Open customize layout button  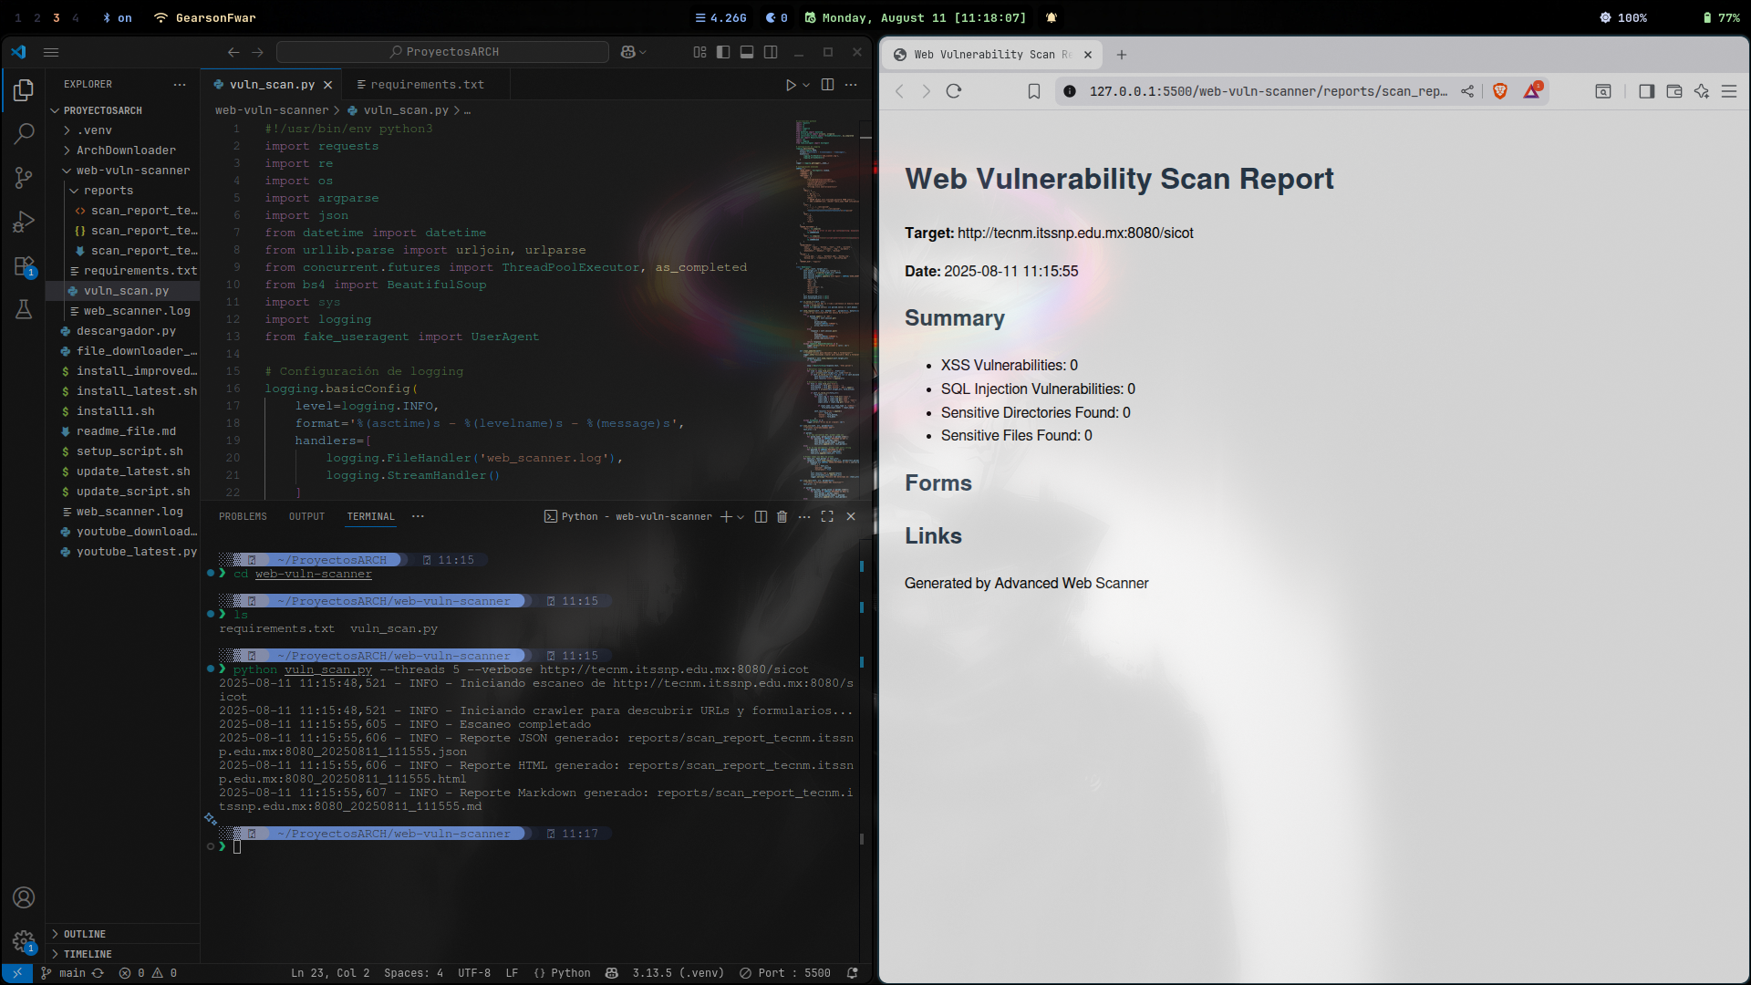point(699,52)
